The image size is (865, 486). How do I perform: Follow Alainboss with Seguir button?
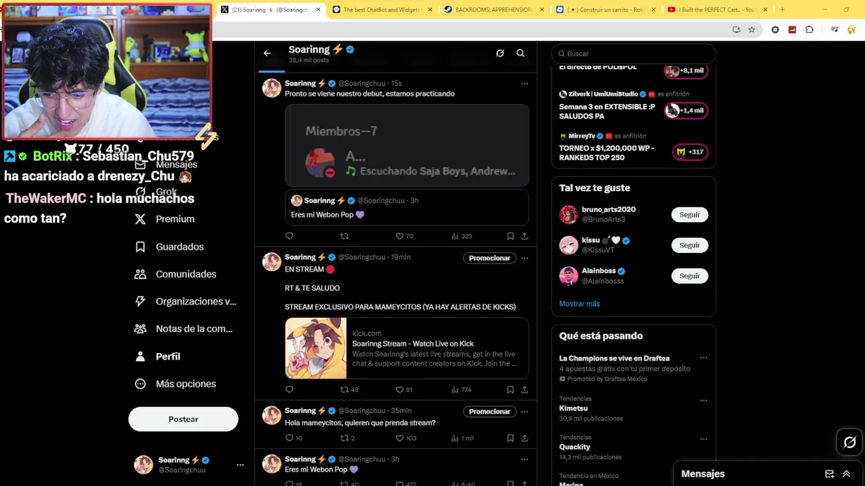[x=689, y=275]
